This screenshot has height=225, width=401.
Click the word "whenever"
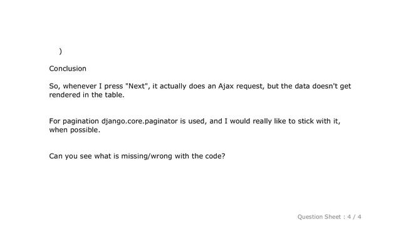(x=80, y=86)
